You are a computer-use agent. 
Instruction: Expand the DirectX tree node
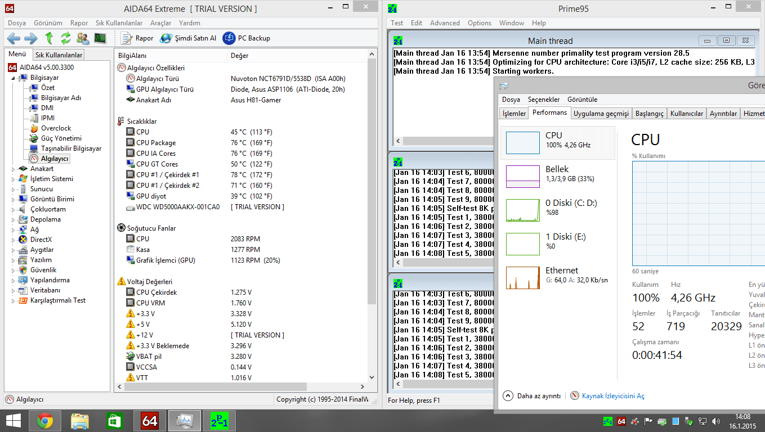(x=14, y=240)
